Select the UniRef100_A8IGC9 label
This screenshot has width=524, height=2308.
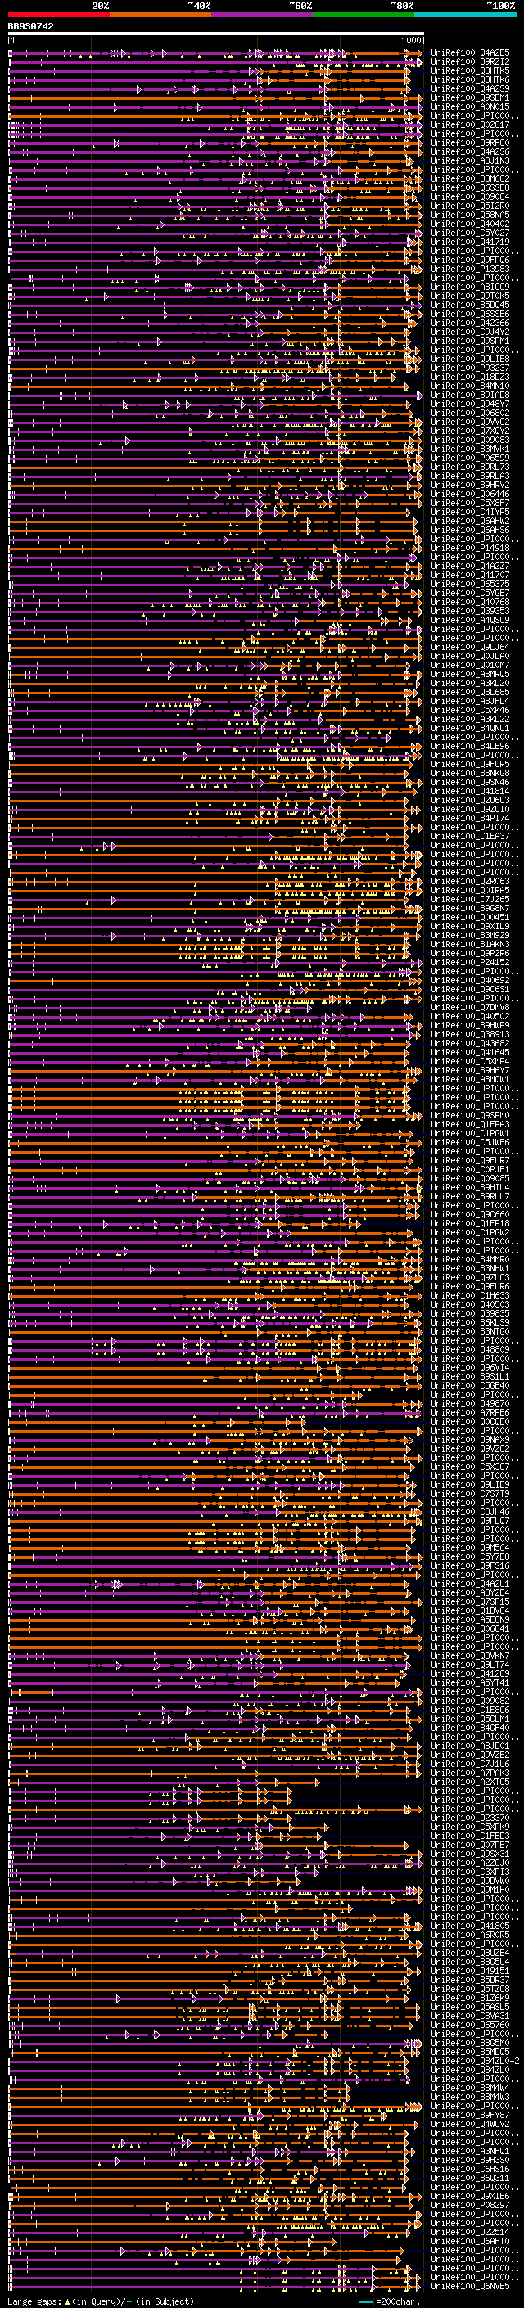coord(470,287)
